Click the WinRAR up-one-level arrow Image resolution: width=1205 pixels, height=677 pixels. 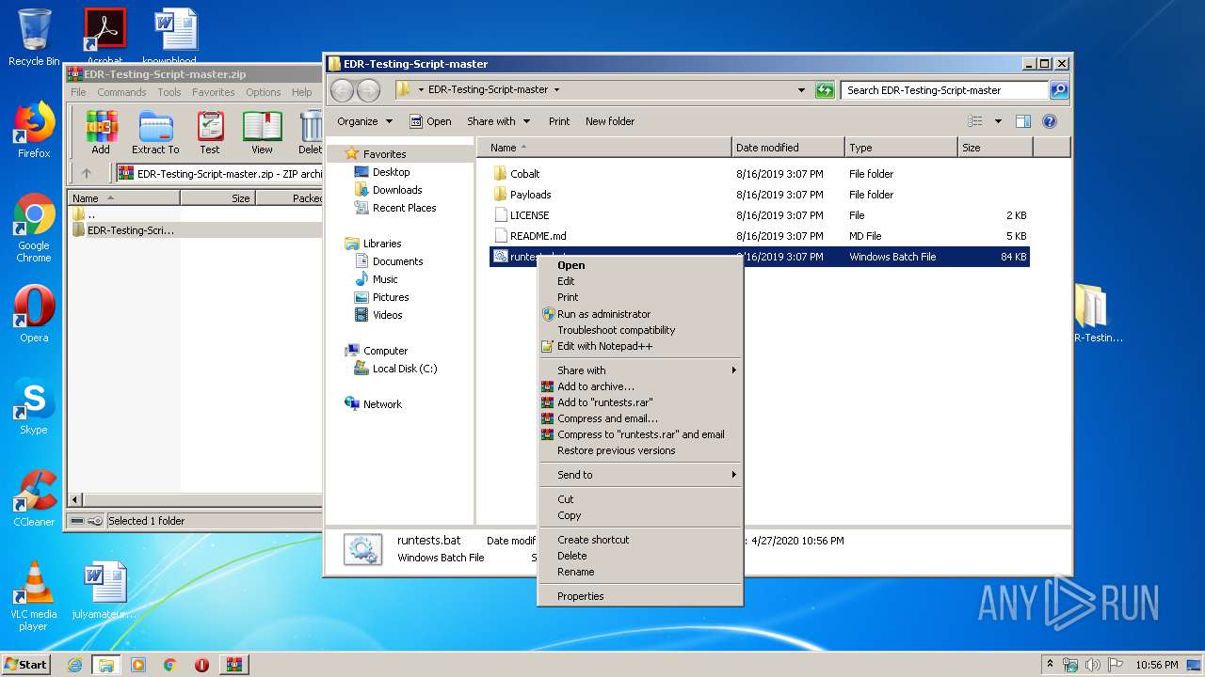87,173
